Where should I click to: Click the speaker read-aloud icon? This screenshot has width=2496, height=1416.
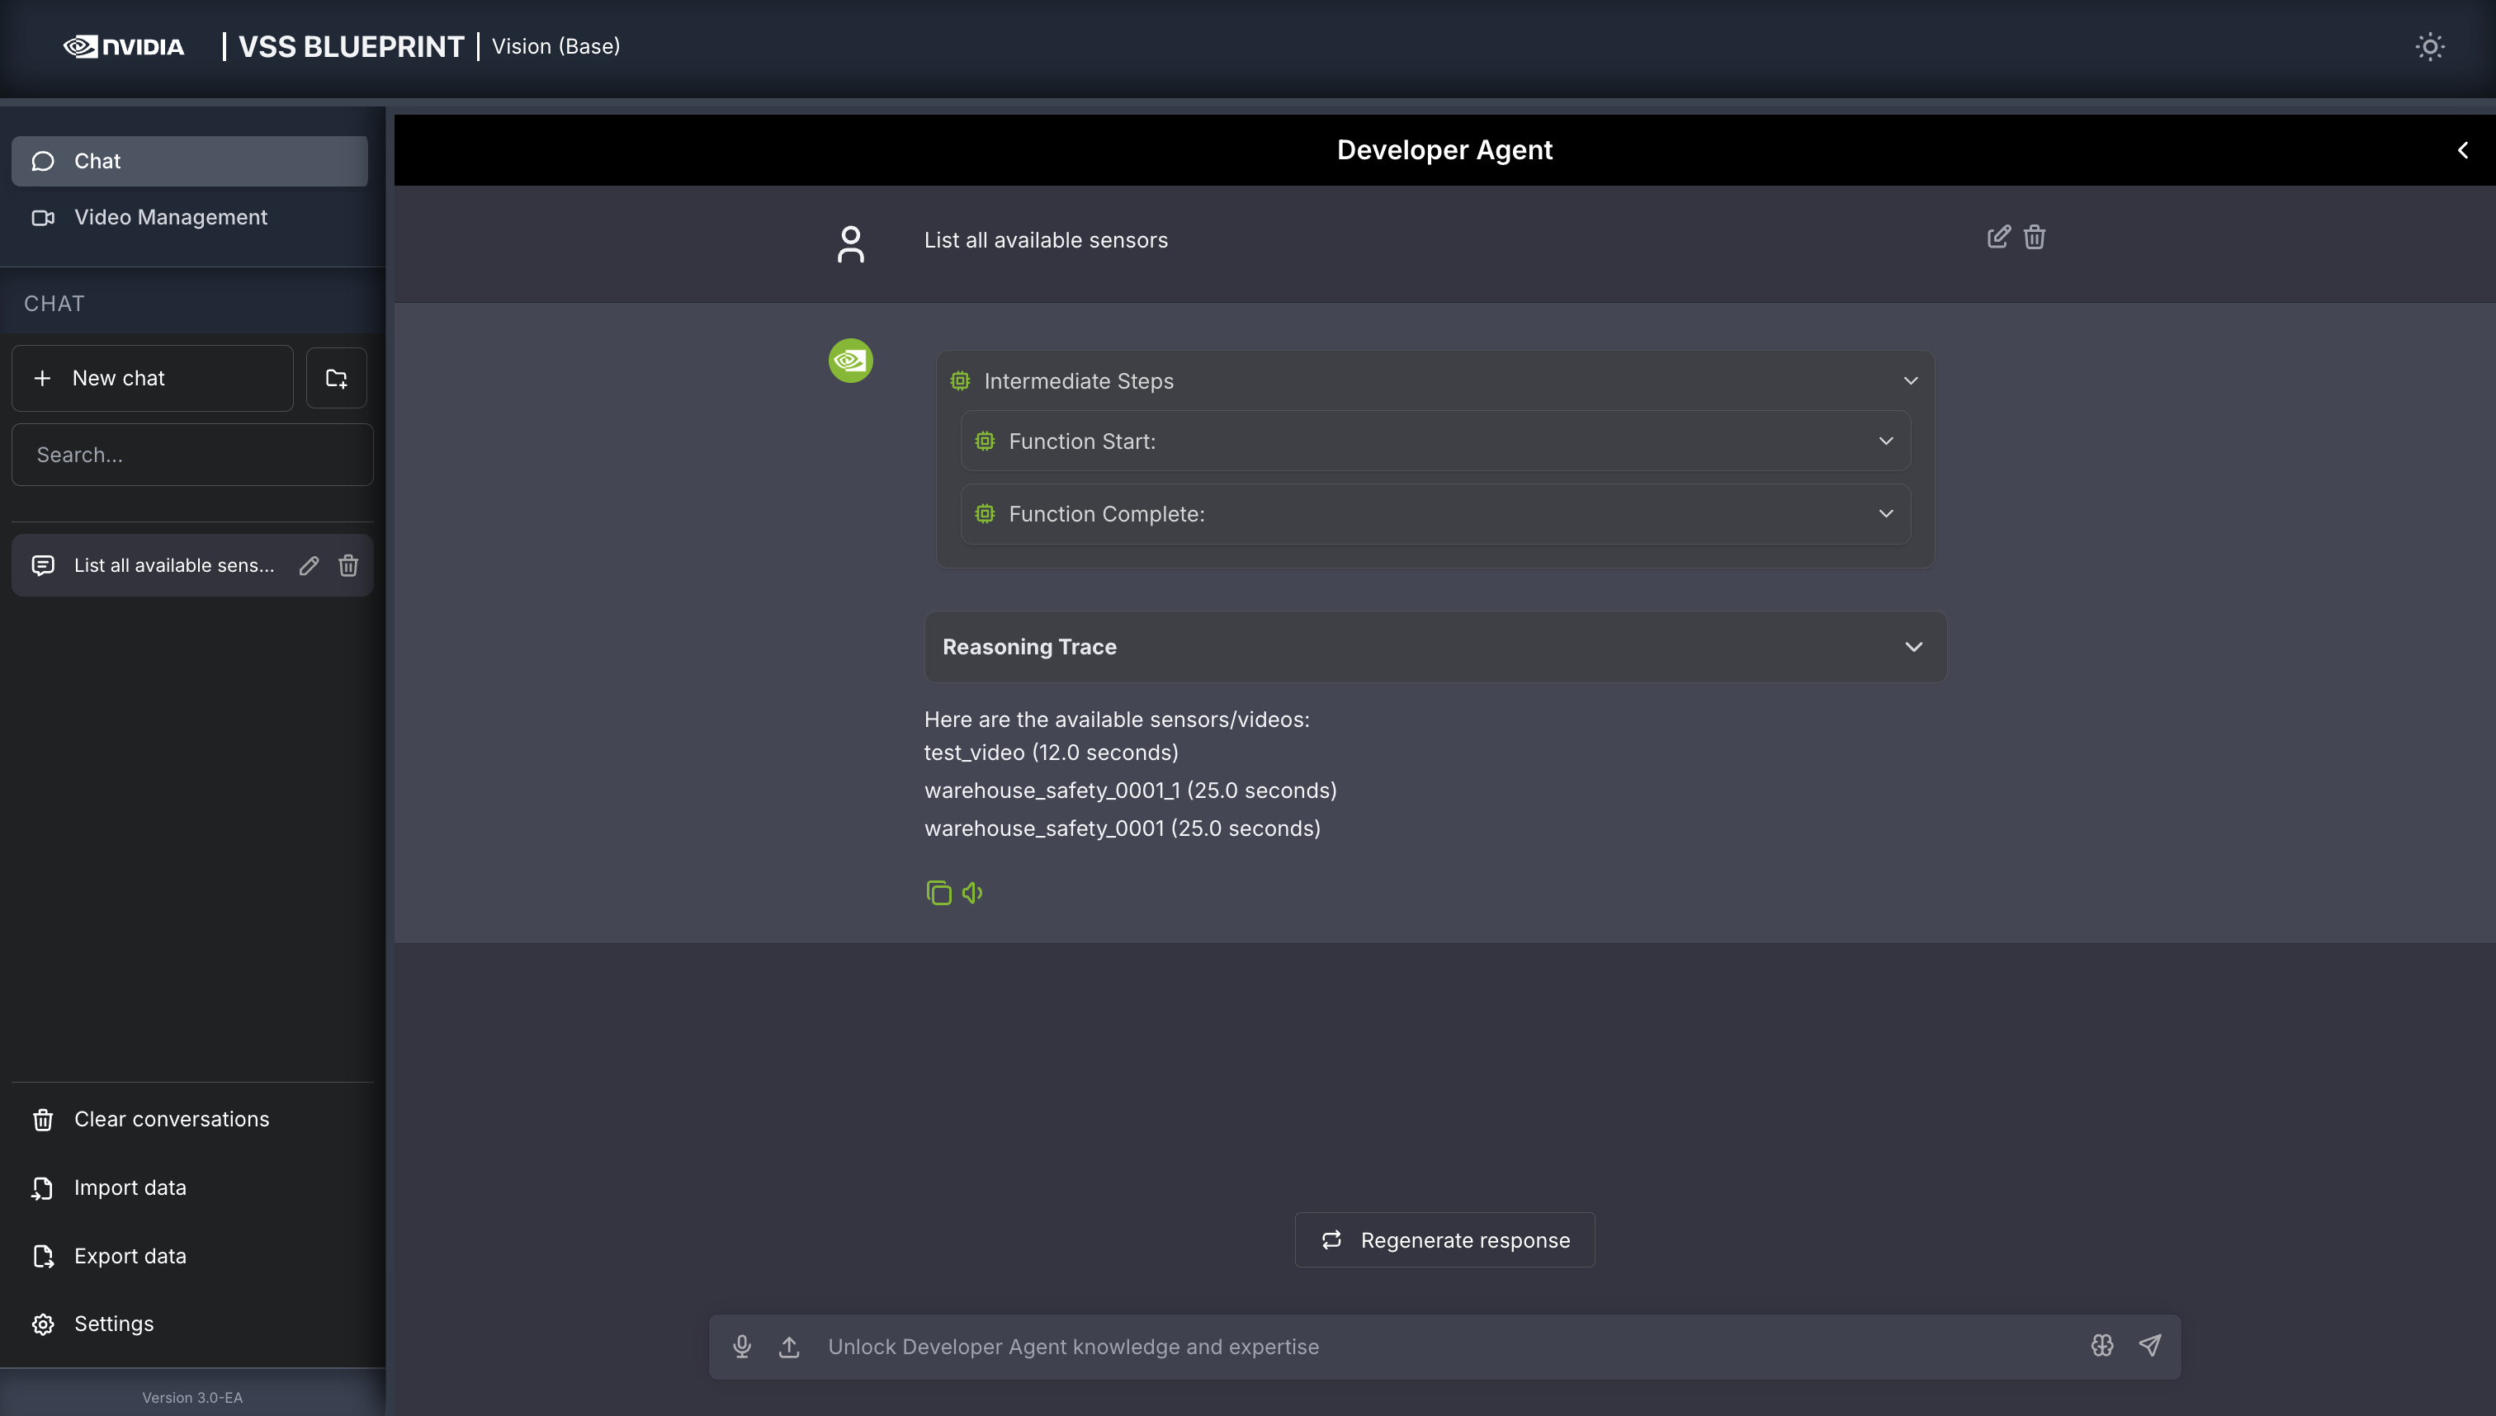972,892
